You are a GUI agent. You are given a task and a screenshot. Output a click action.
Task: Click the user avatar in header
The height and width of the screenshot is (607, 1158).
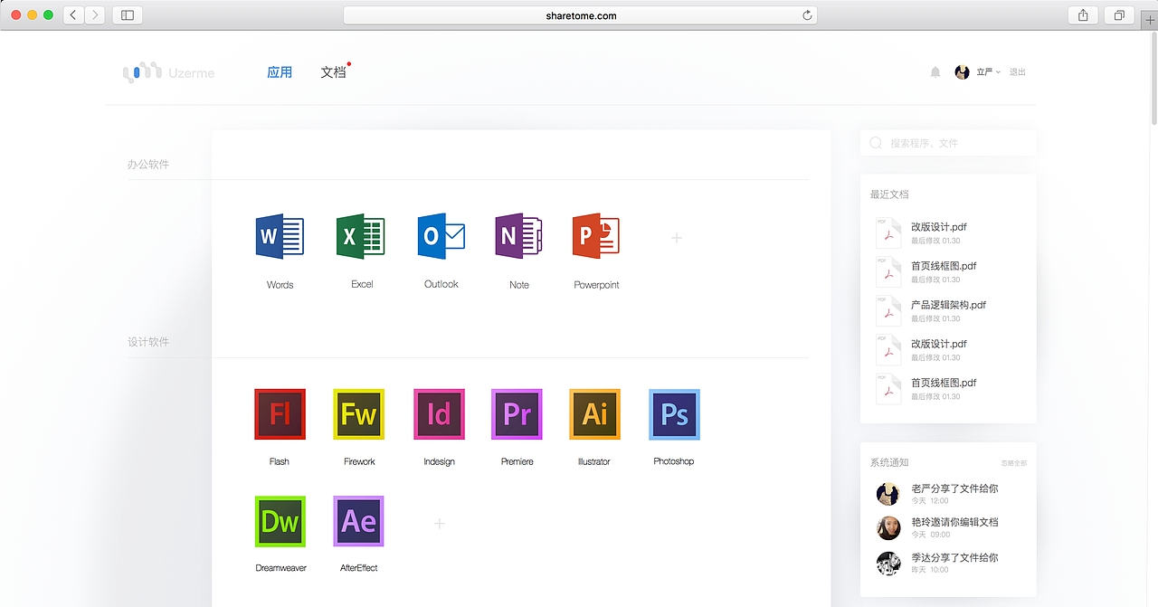(x=962, y=72)
